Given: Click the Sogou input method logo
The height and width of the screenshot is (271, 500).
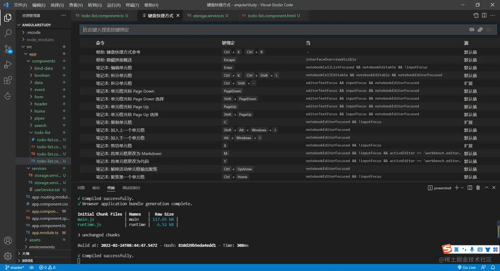Looking at the screenshot, I should tap(447, 249).
